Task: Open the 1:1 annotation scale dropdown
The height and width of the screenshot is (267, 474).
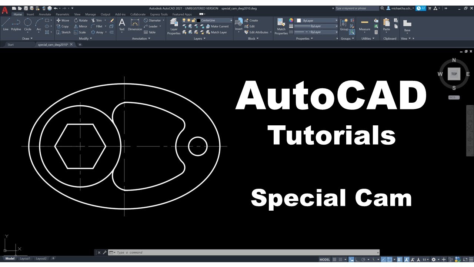Action: [426, 260]
